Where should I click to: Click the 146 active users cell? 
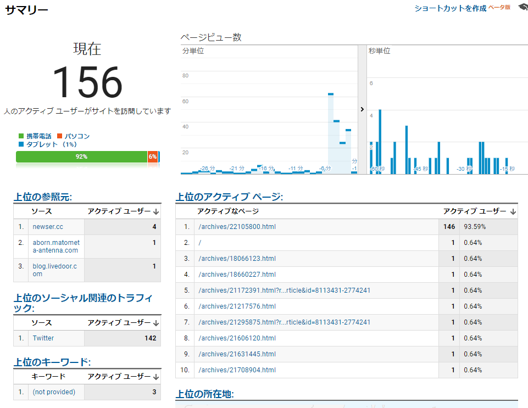tap(449, 227)
